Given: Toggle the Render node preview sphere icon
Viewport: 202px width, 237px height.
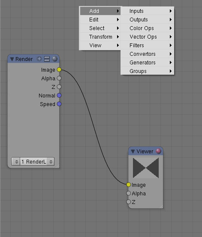Looking at the screenshot, I should pyautogui.click(x=55, y=59).
